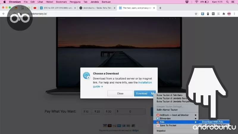The image size is (238, 134).
Task: Go back with the browser back arrow
Action: tap(4, 14)
